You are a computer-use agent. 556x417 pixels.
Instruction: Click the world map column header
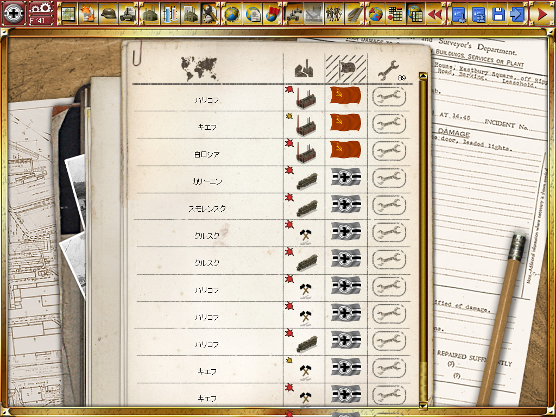(199, 69)
